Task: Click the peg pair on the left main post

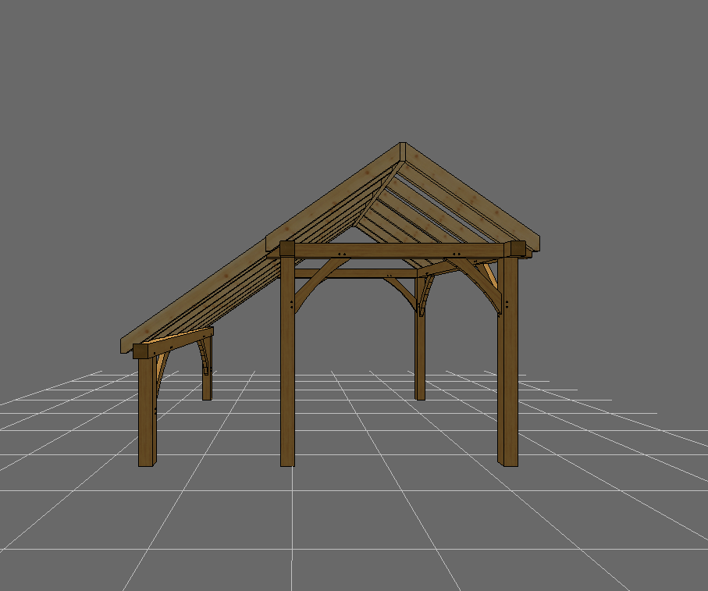Action: pyautogui.click(x=291, y=304)
